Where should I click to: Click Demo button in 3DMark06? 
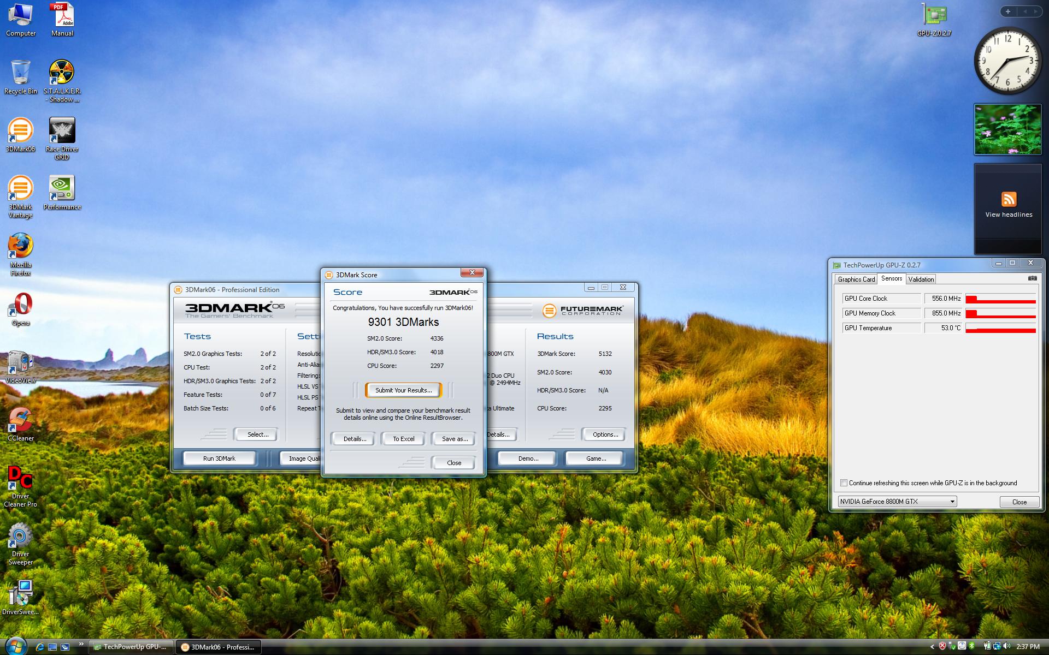click(528, 458)
